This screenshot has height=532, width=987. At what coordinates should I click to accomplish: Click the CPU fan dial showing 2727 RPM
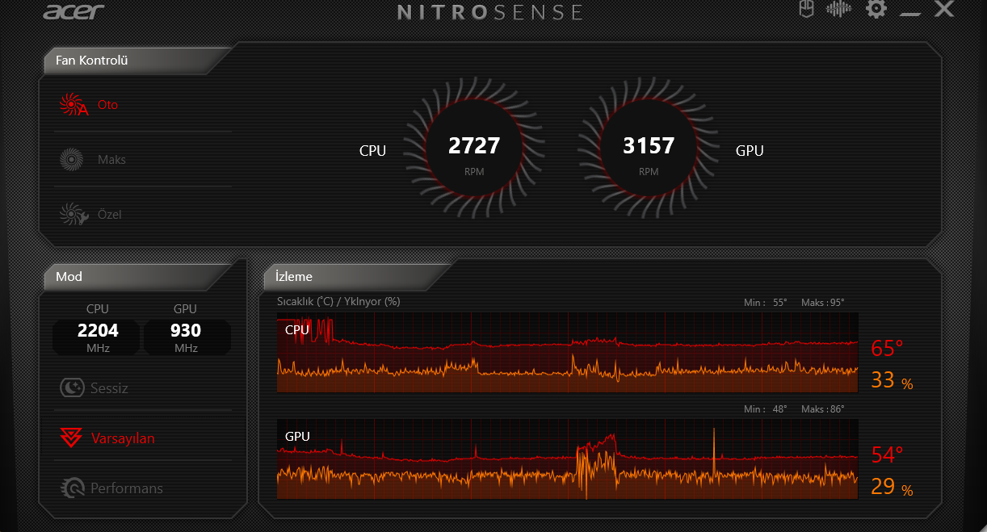[474, 148]
